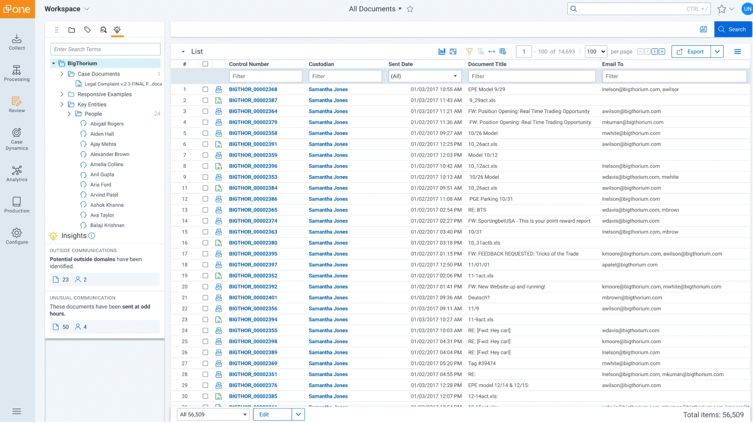Open the Sent Date (All) filter dropdown

point(424,76)
